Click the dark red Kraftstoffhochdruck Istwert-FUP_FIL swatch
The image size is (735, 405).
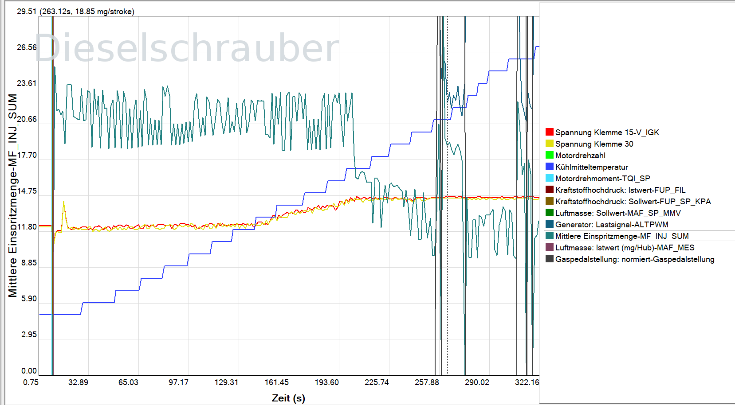[549, 190]
